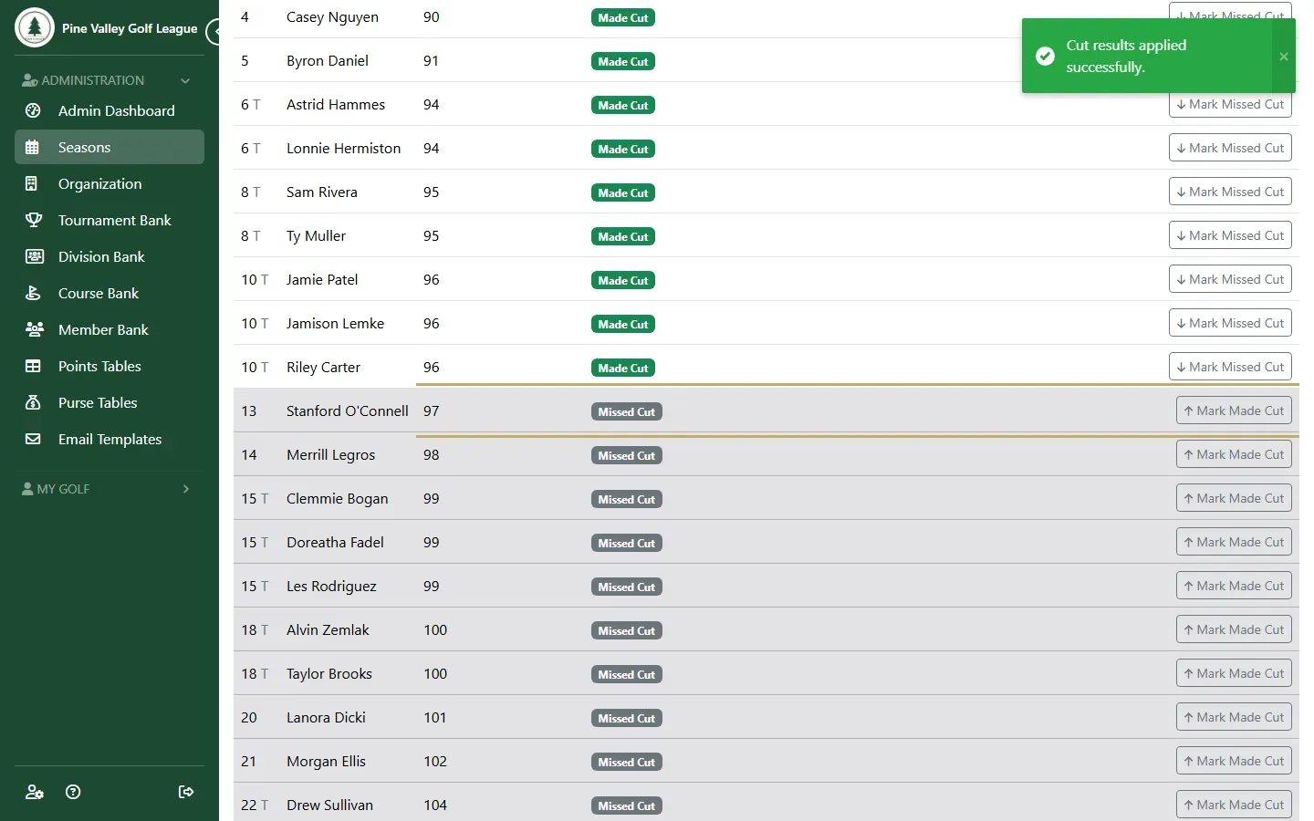
Task: Mark Clemmie Bogan as made cut
Action: 1234,498
